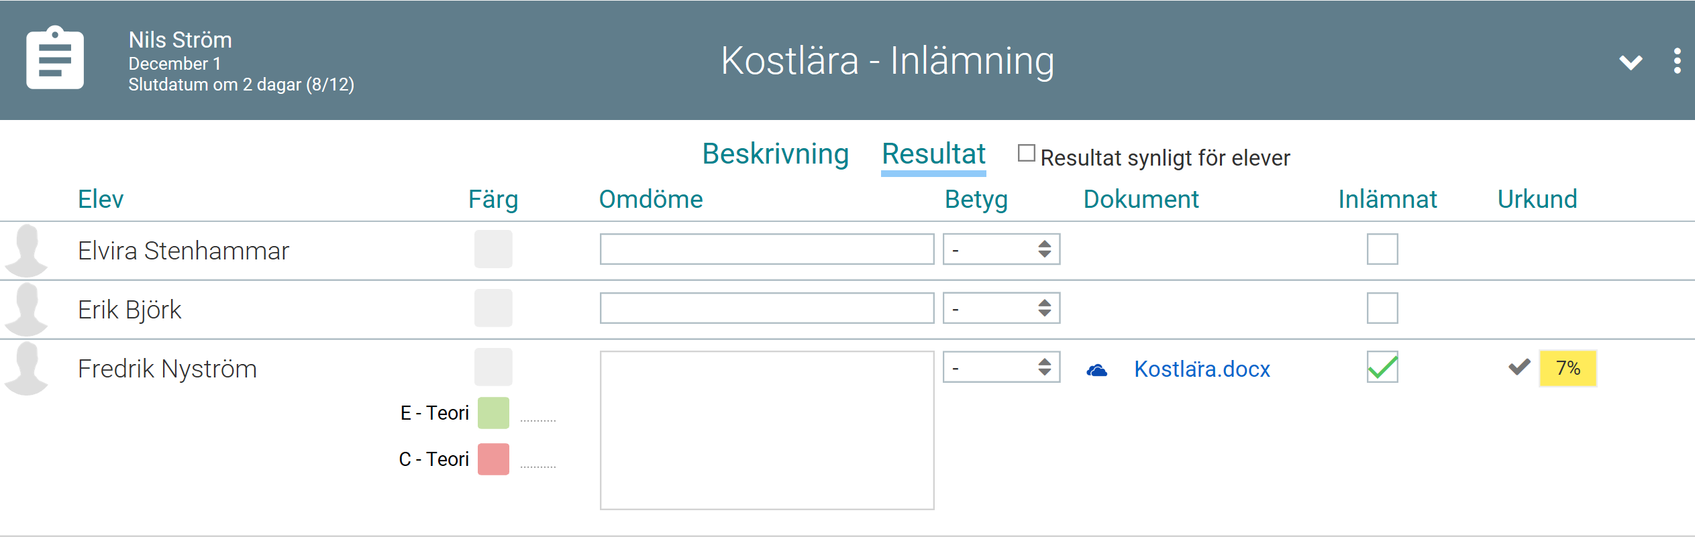Select the Resultat tab

click(933, 154)
